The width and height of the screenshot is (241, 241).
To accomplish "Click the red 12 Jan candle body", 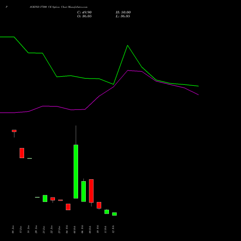I will 22,153.
